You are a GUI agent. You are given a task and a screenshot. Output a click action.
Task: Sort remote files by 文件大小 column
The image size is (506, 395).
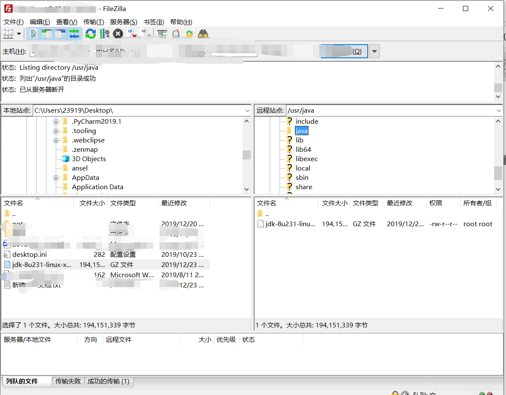click(334, 203)
